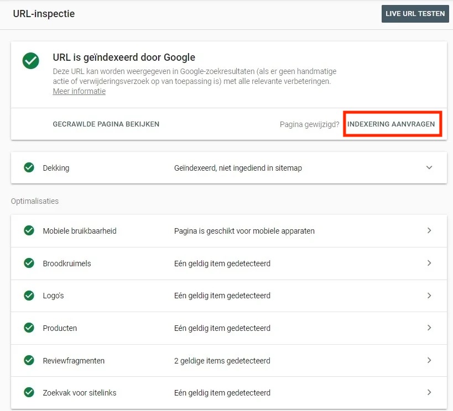Click the Mobiele bruikbaarheid label
Viewport: 453px width, 411px height.
tap(80, 231)
